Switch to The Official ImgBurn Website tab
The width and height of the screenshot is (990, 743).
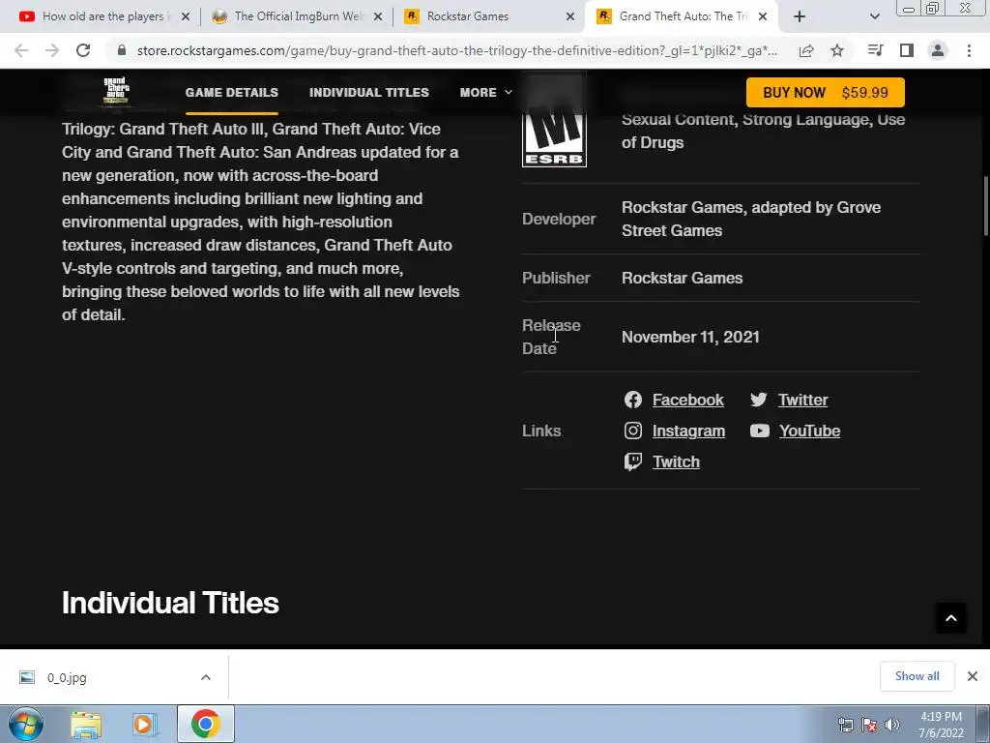point(298,16)
